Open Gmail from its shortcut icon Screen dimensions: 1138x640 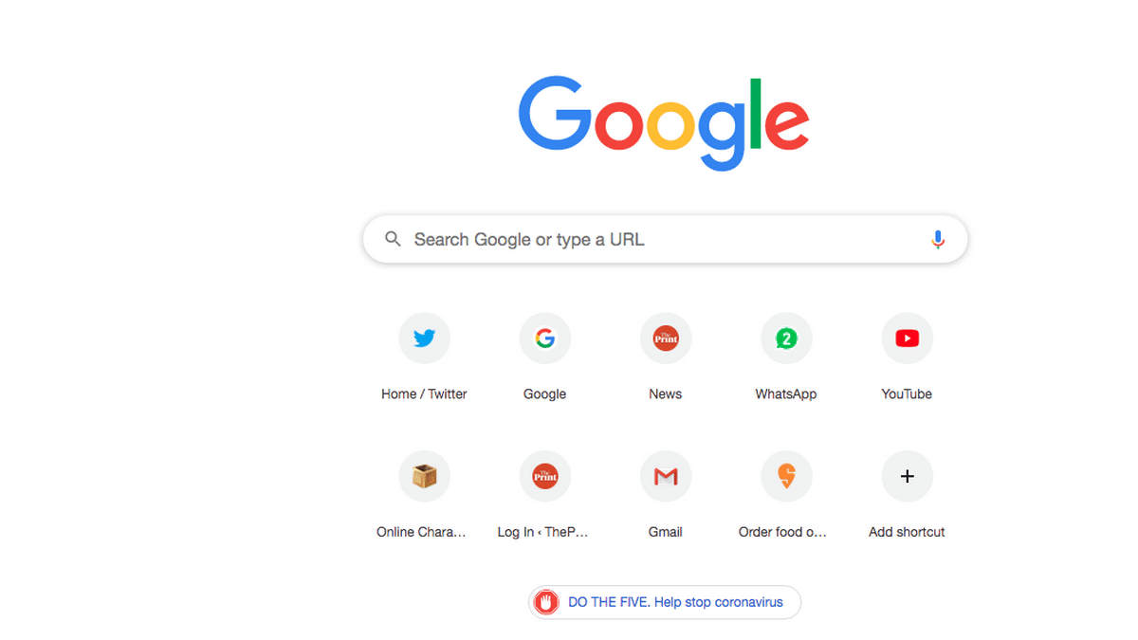pyautogui.click(x=665, y=476)
